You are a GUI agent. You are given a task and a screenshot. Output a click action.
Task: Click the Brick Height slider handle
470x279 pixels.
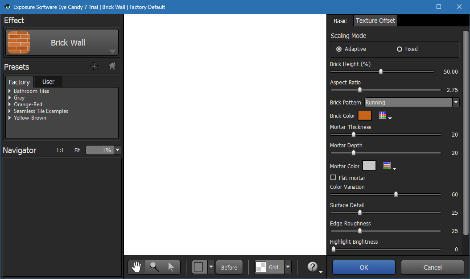pyautogui.click(x=381, y=71)
